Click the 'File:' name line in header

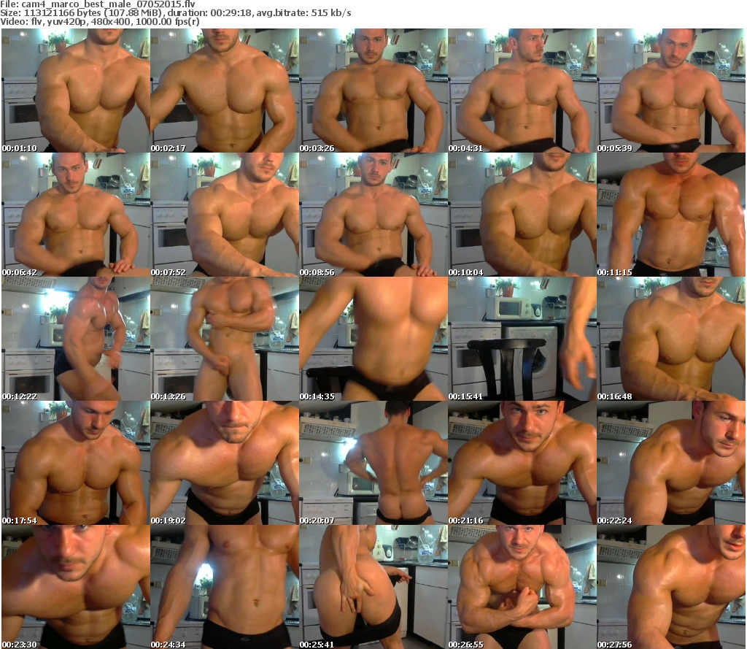98,4
